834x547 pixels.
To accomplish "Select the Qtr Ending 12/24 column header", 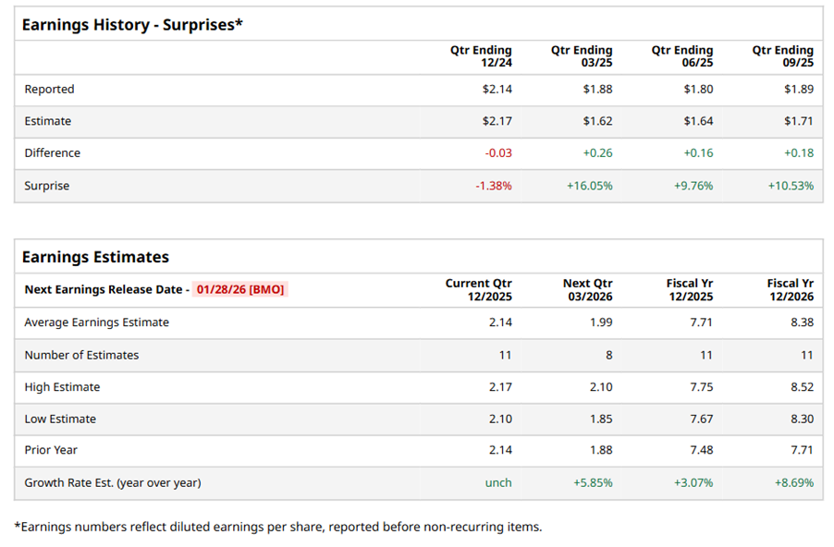I will (481, 56).
